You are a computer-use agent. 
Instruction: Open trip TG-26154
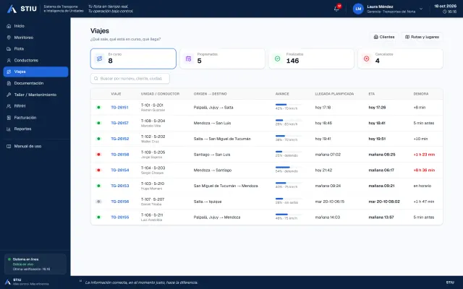point(119,171)
